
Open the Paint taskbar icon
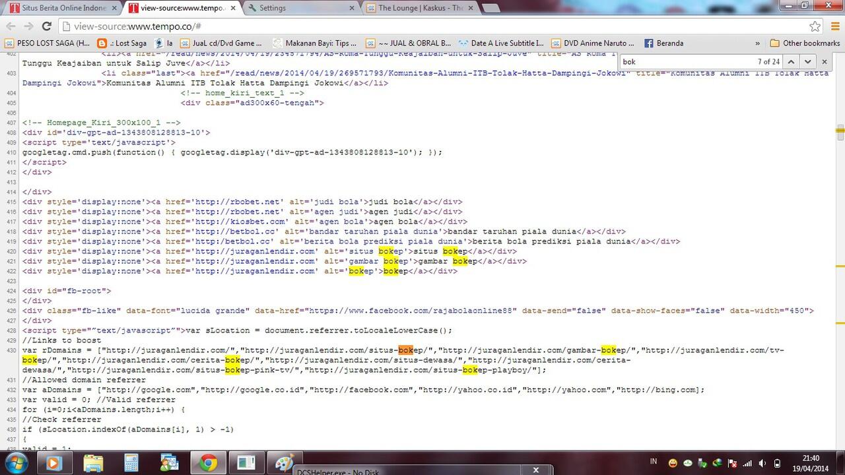point(285,463)
